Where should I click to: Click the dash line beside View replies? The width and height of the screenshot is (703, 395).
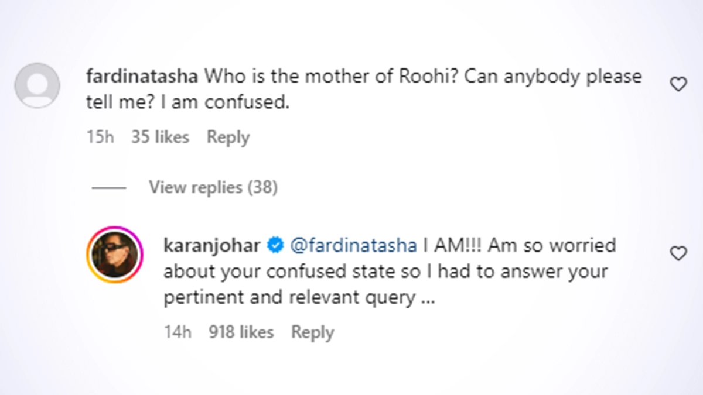109,188
